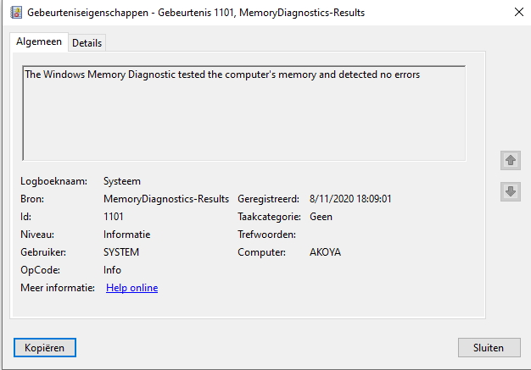
Task: Select the Logboeknaam value 'Systeem'
Action: coord(122,181)
